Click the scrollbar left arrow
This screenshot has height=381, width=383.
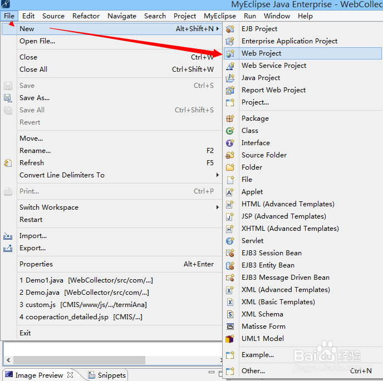pyautogui.click(x=8, y=360)
